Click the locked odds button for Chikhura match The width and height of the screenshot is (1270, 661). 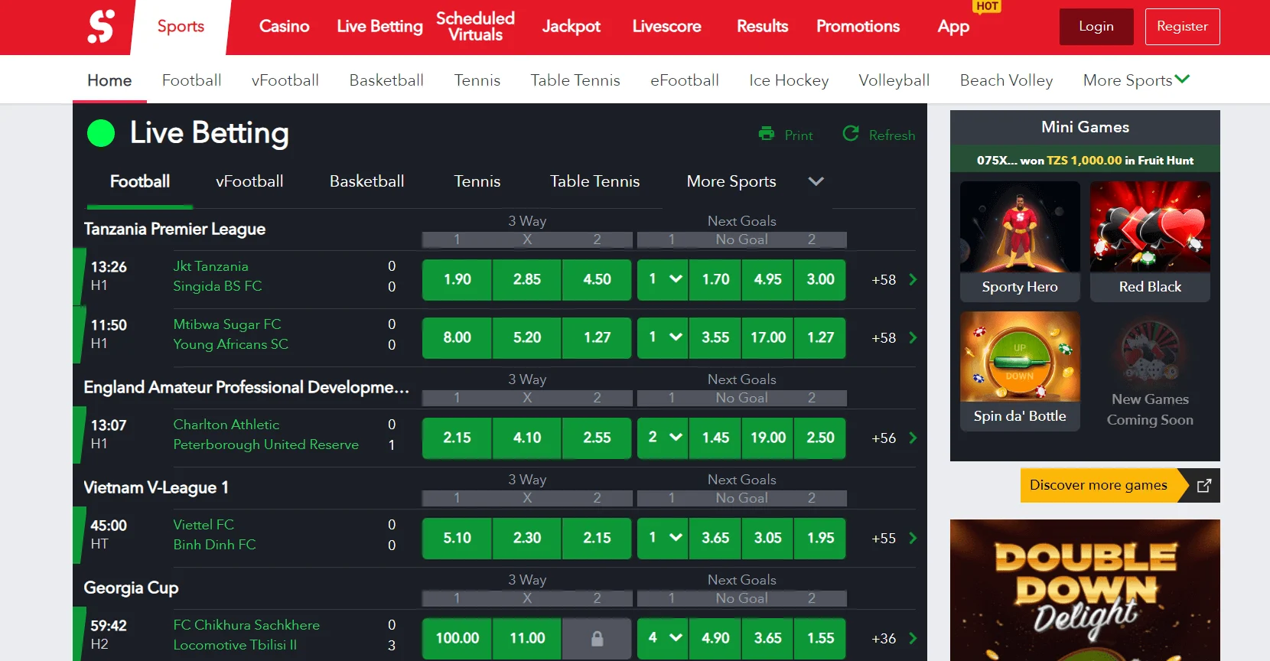[x=597, y=638]
